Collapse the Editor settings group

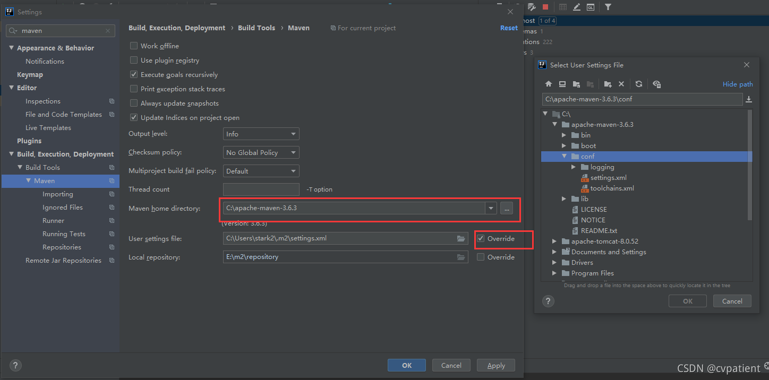pos(12,88)
